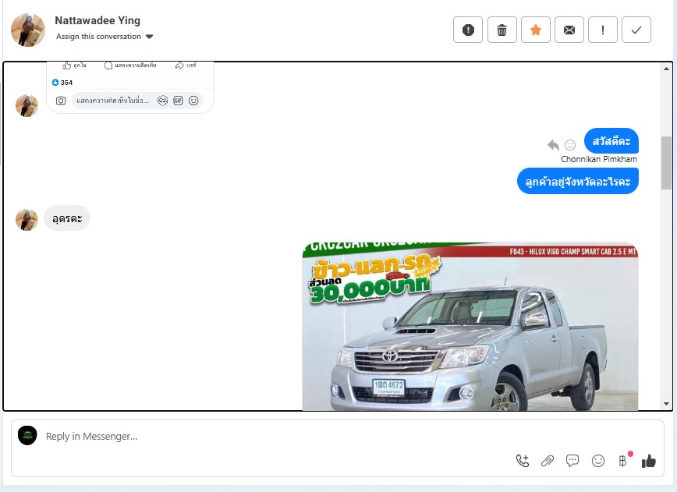The width and height of the screenshot is (677, 492).
Task: Click the smiley icon in shared post
Action: click(193, 101)
